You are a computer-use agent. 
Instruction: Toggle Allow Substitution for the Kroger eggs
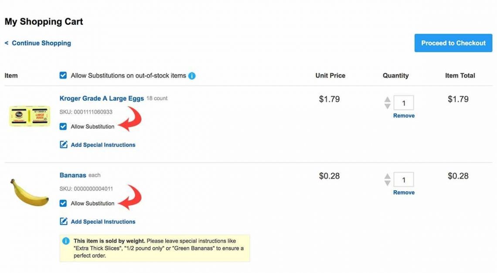click(x=63, y=126)
